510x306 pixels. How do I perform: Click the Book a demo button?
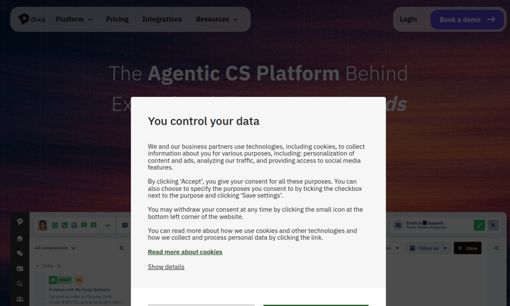[x=467, y=20]
